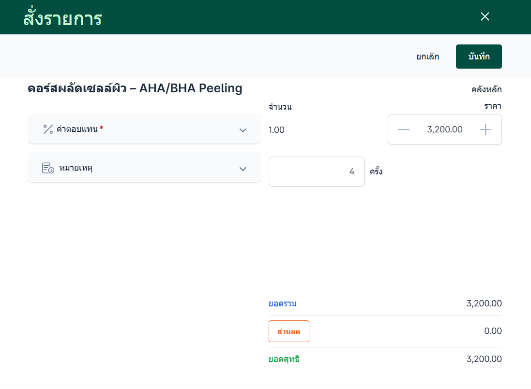Click the คลังหลัก warehouse label

click(x=486, y=89)
